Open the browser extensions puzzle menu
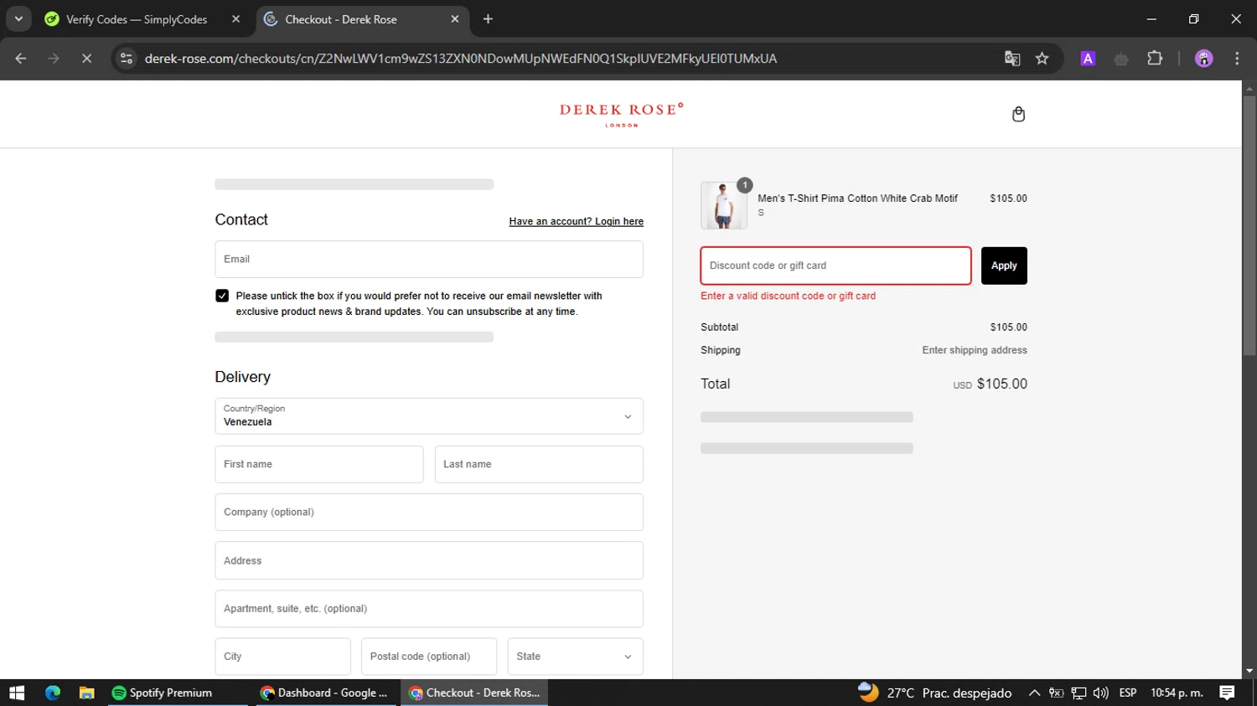Screen dimensions: 1257x706 click(x=1155, y=59)
